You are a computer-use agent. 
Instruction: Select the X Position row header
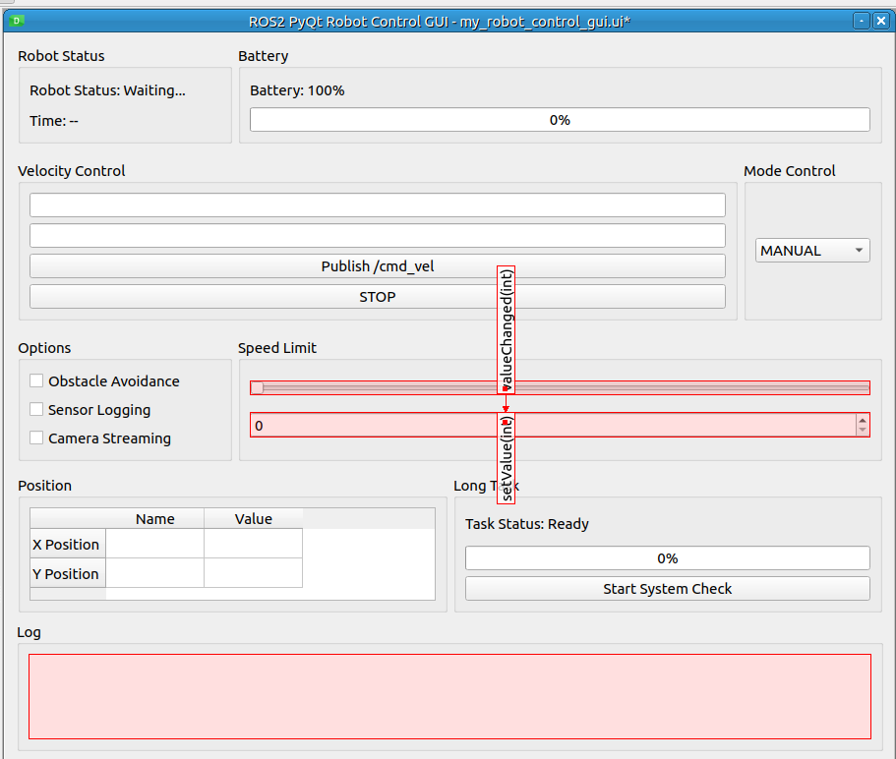(68, 544)
